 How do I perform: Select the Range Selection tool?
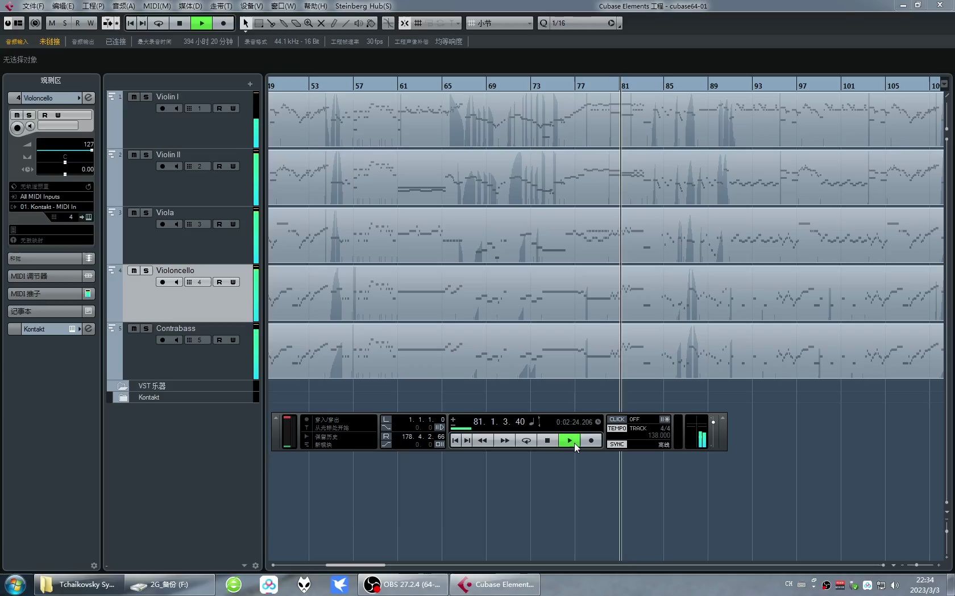click(x=259, y=23)
